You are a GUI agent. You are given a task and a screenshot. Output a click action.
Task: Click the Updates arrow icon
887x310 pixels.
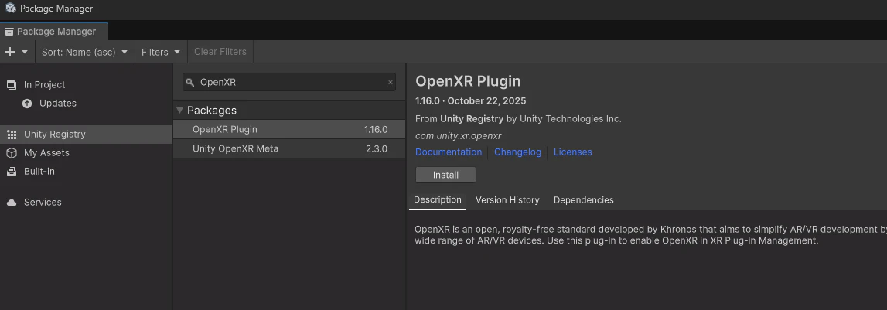[27, 104]
